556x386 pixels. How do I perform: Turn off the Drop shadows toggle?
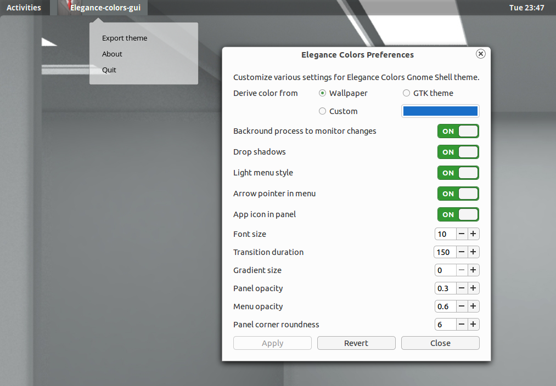pos(458,152)
